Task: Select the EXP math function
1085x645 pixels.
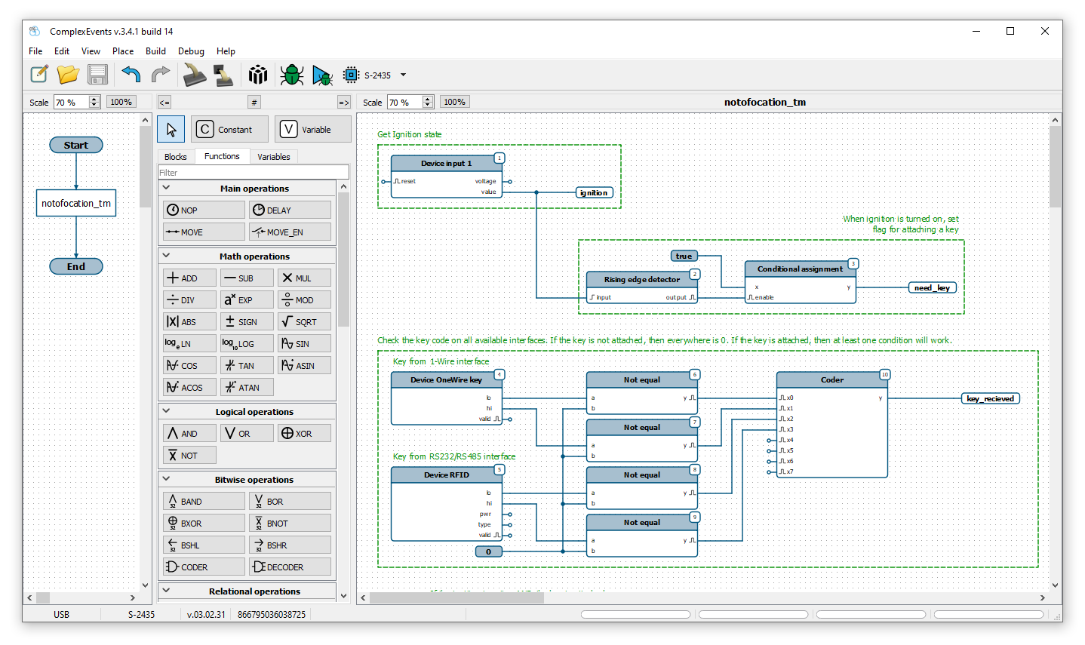Action: 247,299
